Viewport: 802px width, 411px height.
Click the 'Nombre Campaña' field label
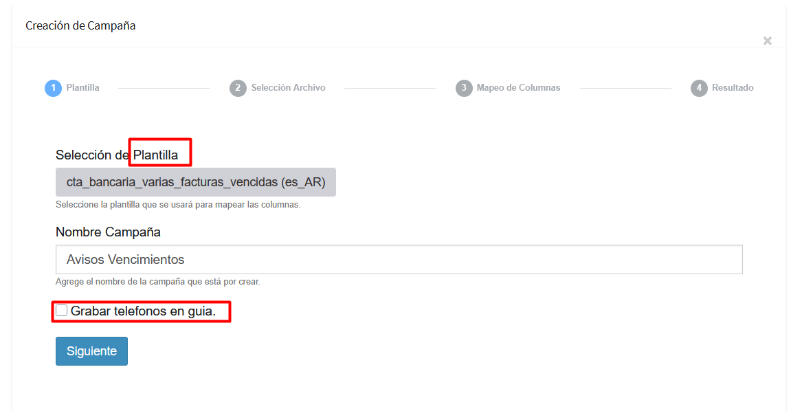(x=108, y=232)
